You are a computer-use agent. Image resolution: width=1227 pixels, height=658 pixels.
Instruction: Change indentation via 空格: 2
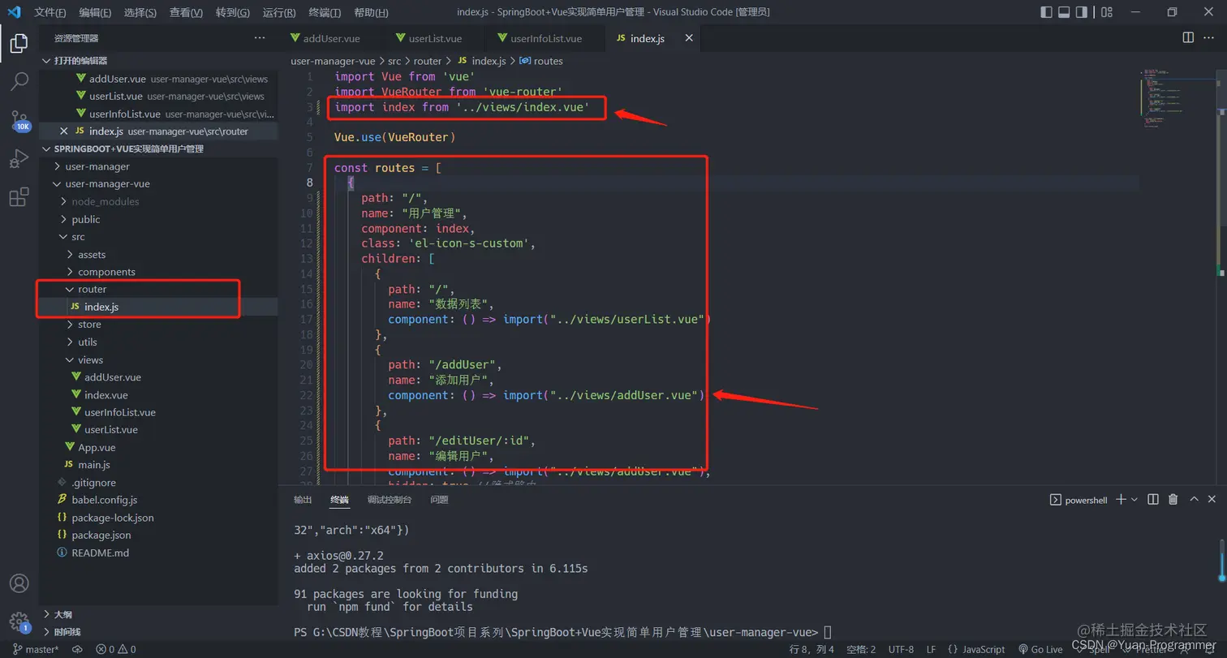(x=861, y=649)
